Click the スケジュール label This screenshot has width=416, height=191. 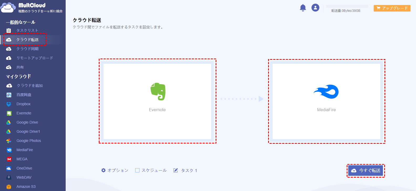click(x=154, y=170)
